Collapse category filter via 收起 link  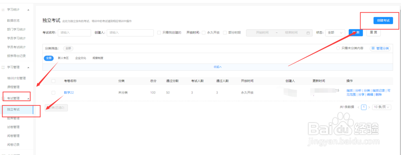[x=217, y=67]
